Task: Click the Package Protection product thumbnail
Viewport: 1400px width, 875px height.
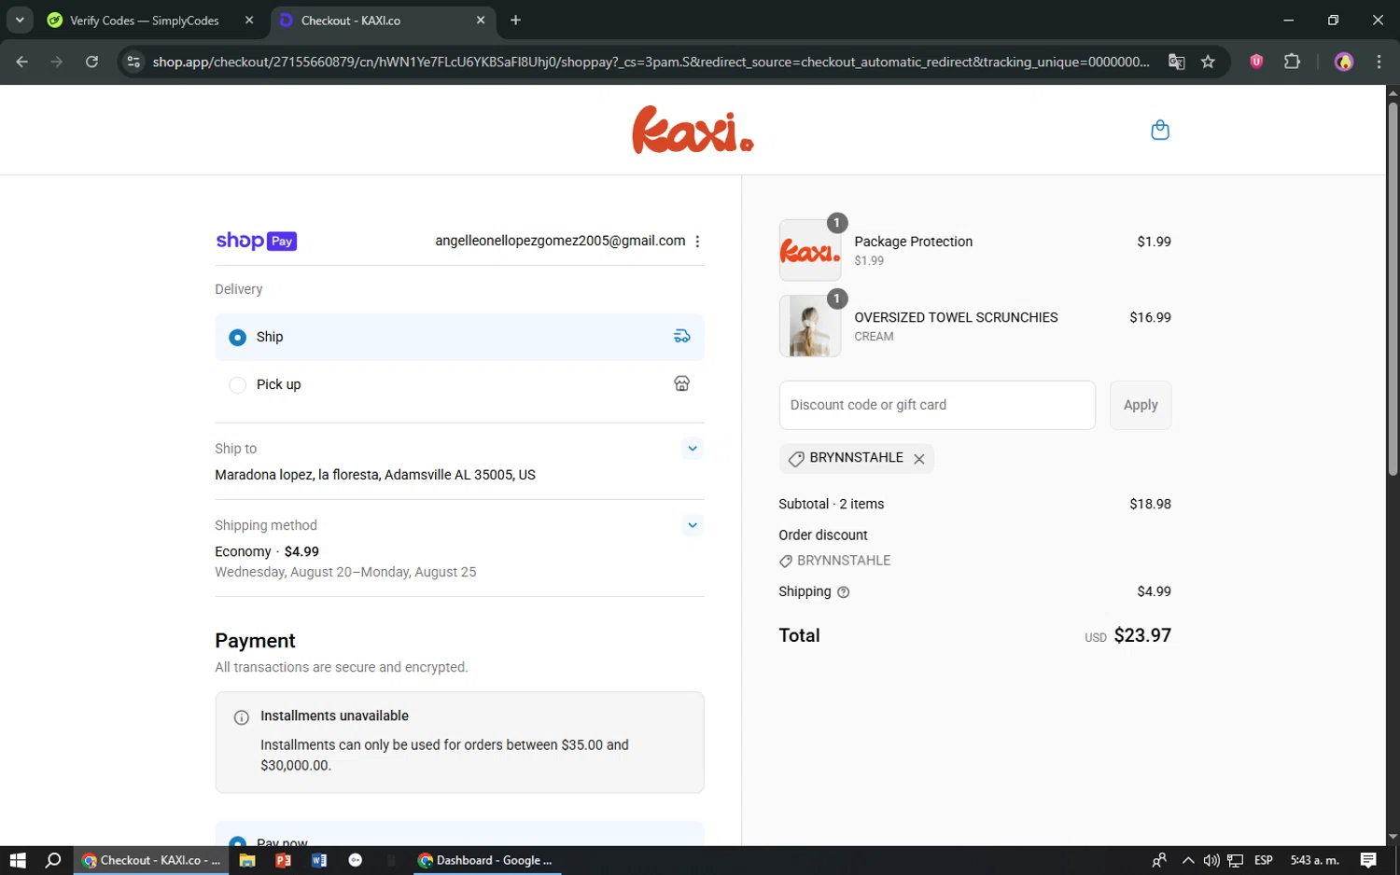Action: 810,250
